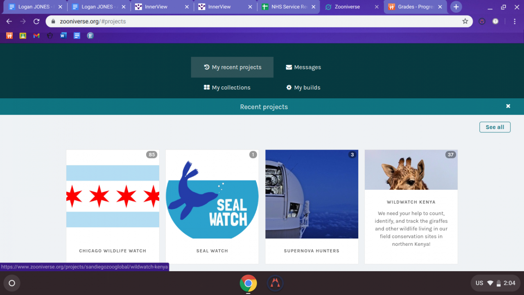Click the SUPERNOVA HUNTERS title
Screen dimensions: 524x295
pyautogui.click(x=312, y=251)
